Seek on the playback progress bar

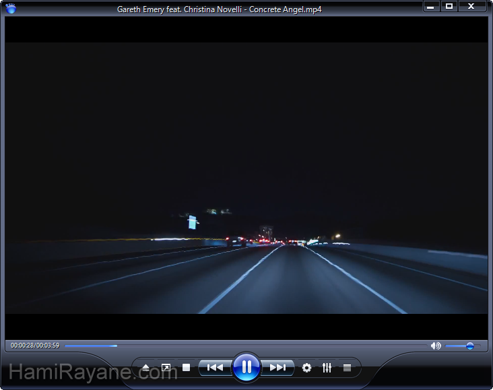pos(245,346)
